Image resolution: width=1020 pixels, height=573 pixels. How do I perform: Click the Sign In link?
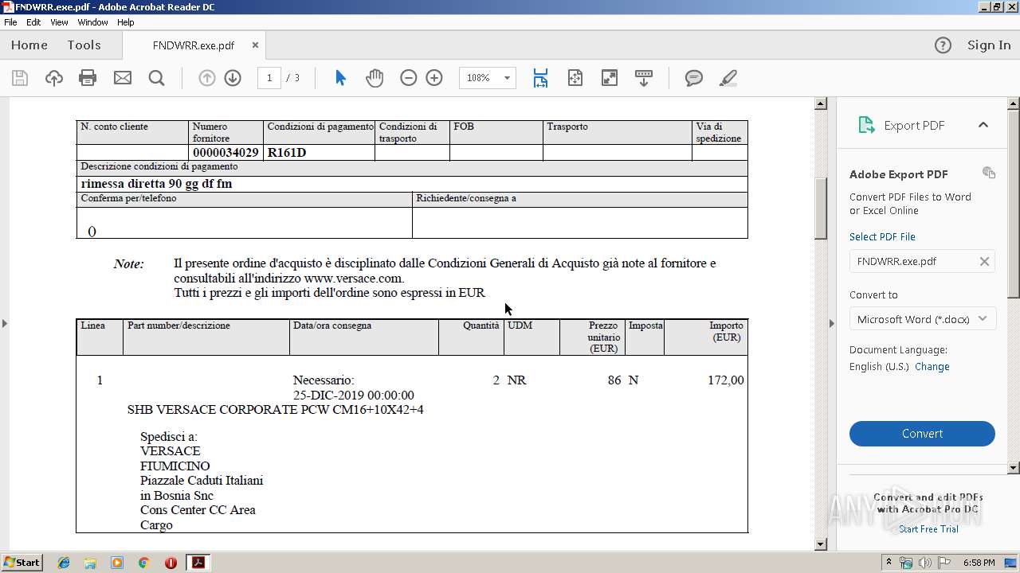coord(989,45)
